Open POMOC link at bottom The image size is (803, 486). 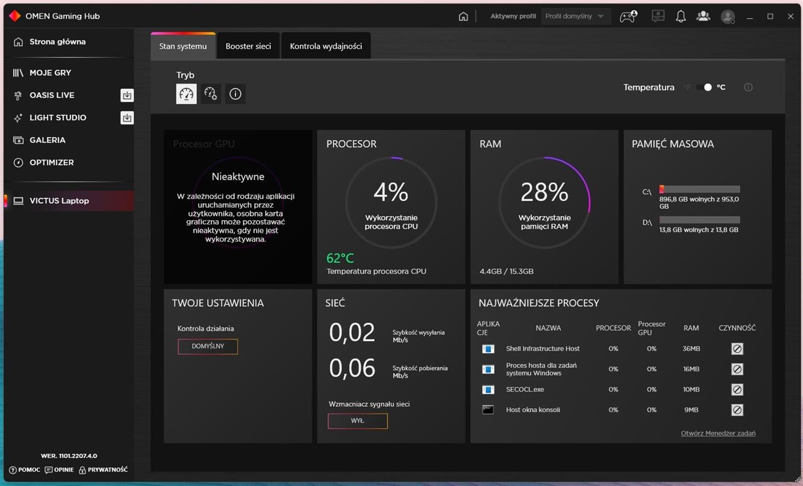[25, 470]
